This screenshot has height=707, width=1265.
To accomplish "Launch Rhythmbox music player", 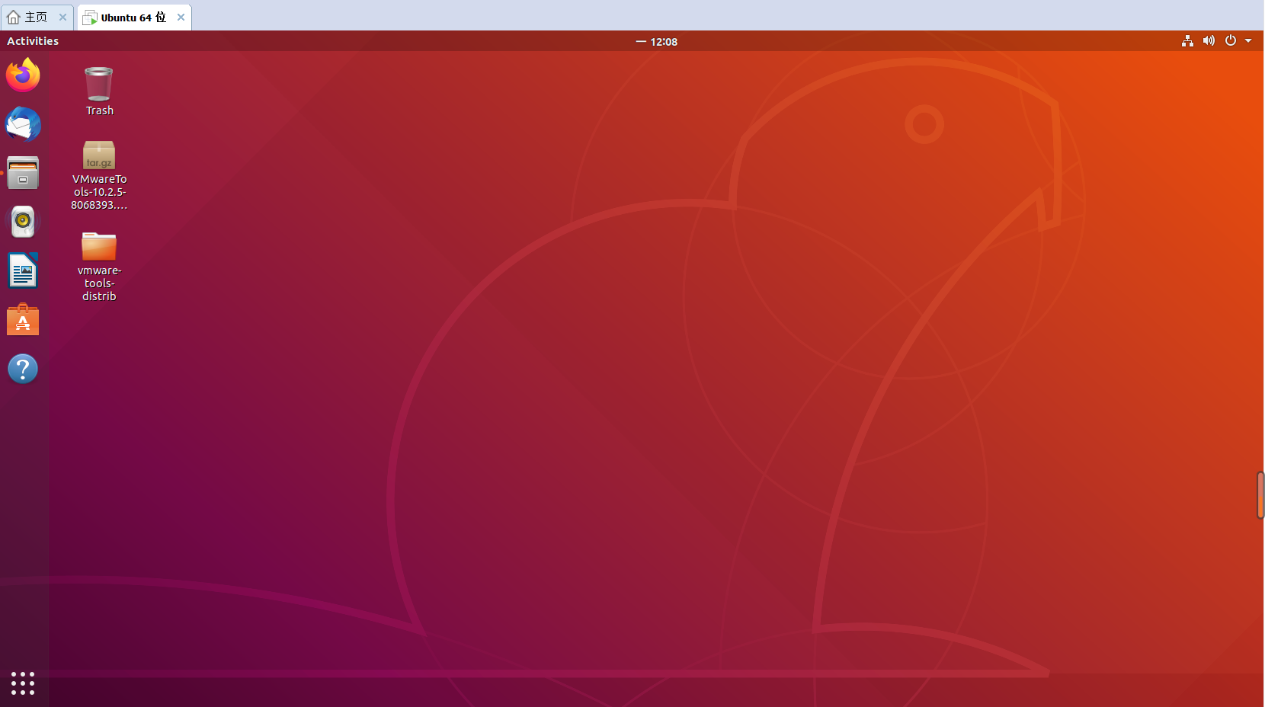I will (23, 222).
